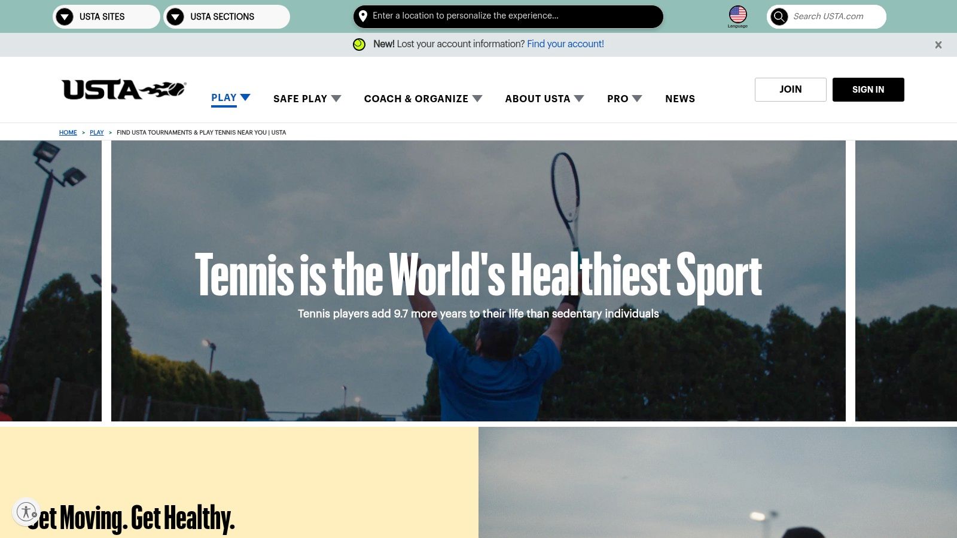Viewport: 957px width, 538px height.
Task: Expand the About USTA menu
Action: coord(544,99)
